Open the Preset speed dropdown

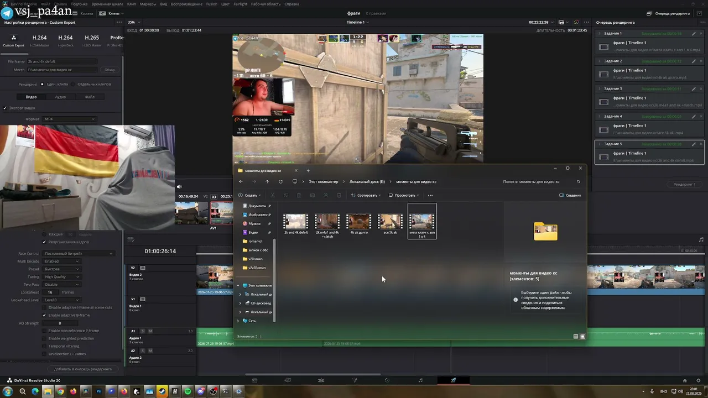[x=61, y=269]
